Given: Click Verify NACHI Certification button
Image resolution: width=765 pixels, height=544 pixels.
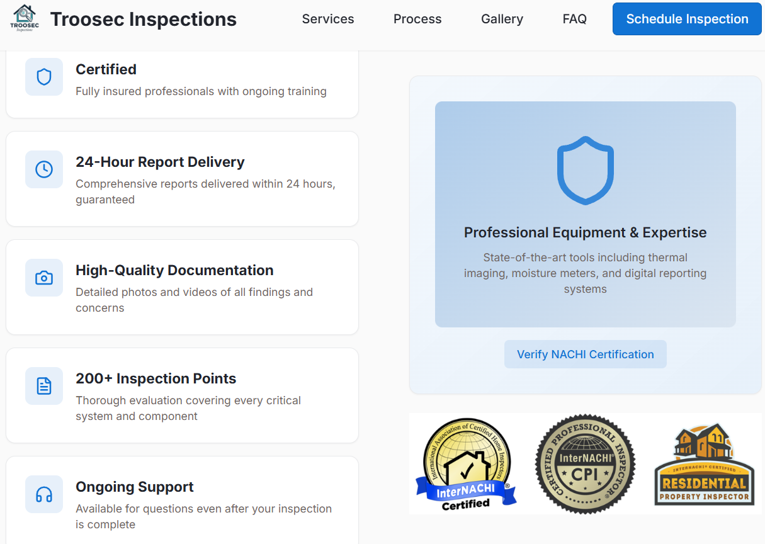Looking at the screenshot, I should pyautogui.click(x=586, y=354).
